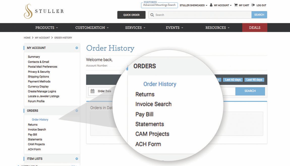Open Summary in the sidebar

pos(34,57)
